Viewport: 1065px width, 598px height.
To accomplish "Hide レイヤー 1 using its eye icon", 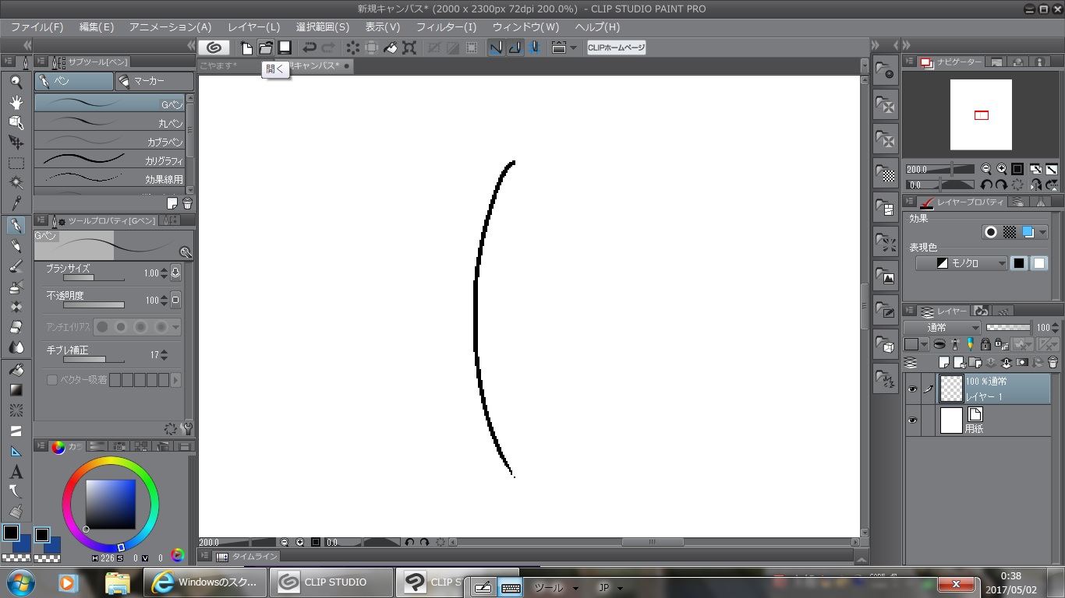I will [x=912, y=389].
